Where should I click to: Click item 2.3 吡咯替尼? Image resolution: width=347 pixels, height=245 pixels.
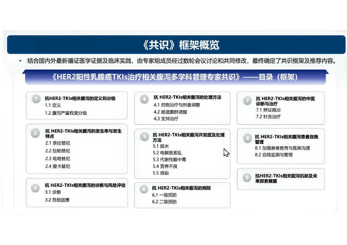click(x=58, y=159)
